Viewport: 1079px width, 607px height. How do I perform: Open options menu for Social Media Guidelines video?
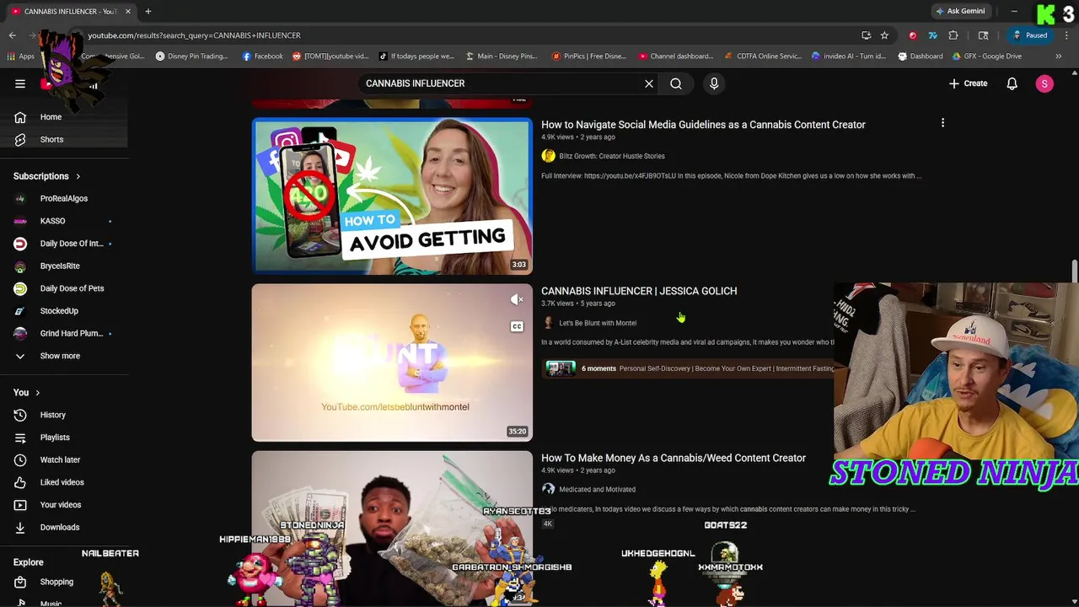942,124
